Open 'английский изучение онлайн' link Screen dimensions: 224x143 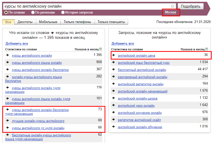click(x=140, y=113)
